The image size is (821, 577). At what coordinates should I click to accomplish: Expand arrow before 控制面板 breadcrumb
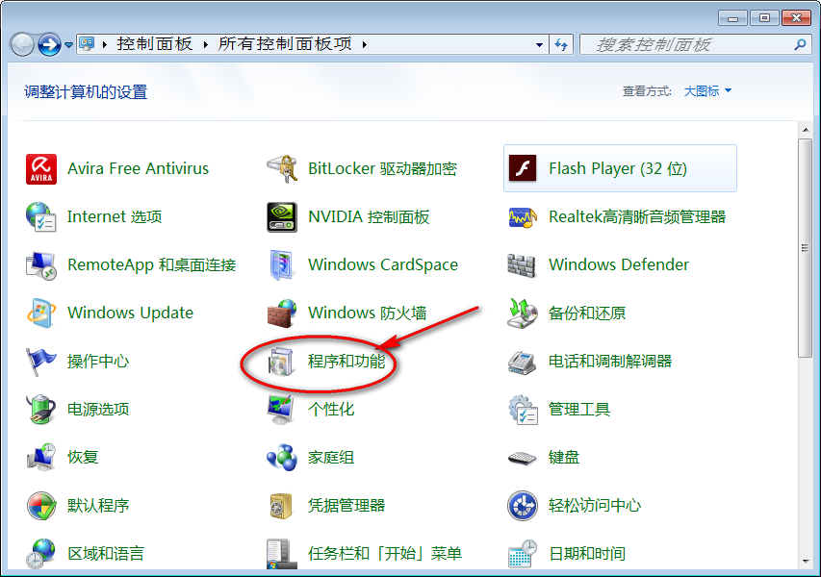tap(105, 45)
